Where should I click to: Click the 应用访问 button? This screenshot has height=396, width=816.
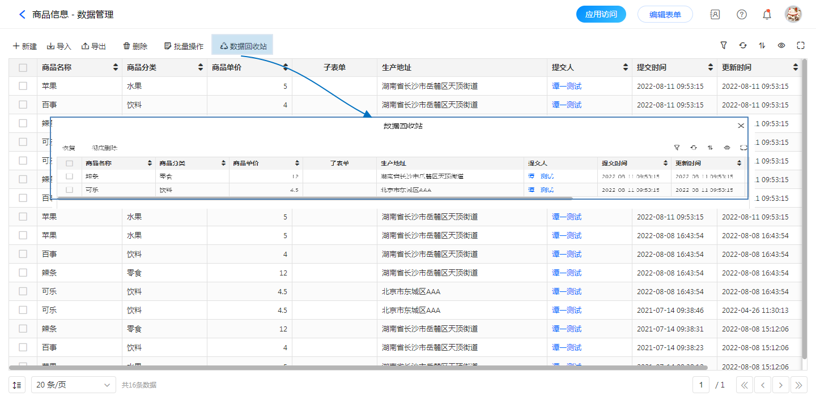(x=601, y=15)
